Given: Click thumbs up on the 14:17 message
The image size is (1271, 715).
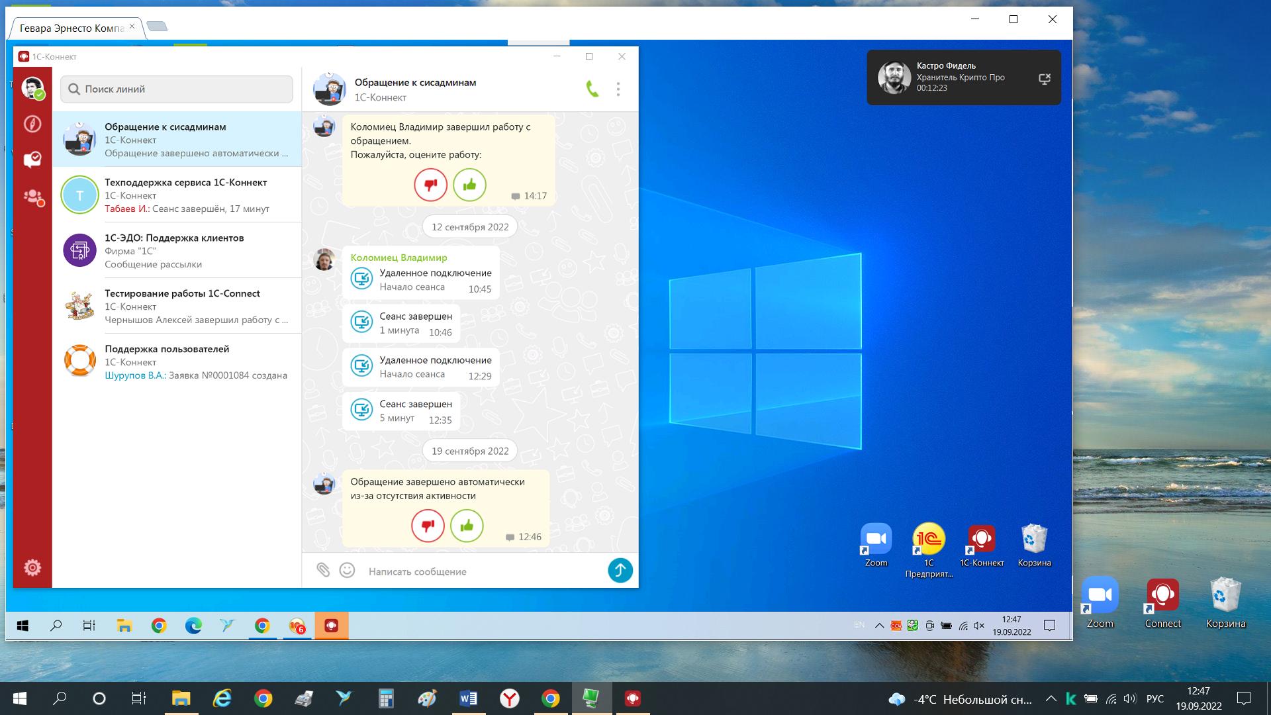Looking at the screenshot, I should pos(469,185).
